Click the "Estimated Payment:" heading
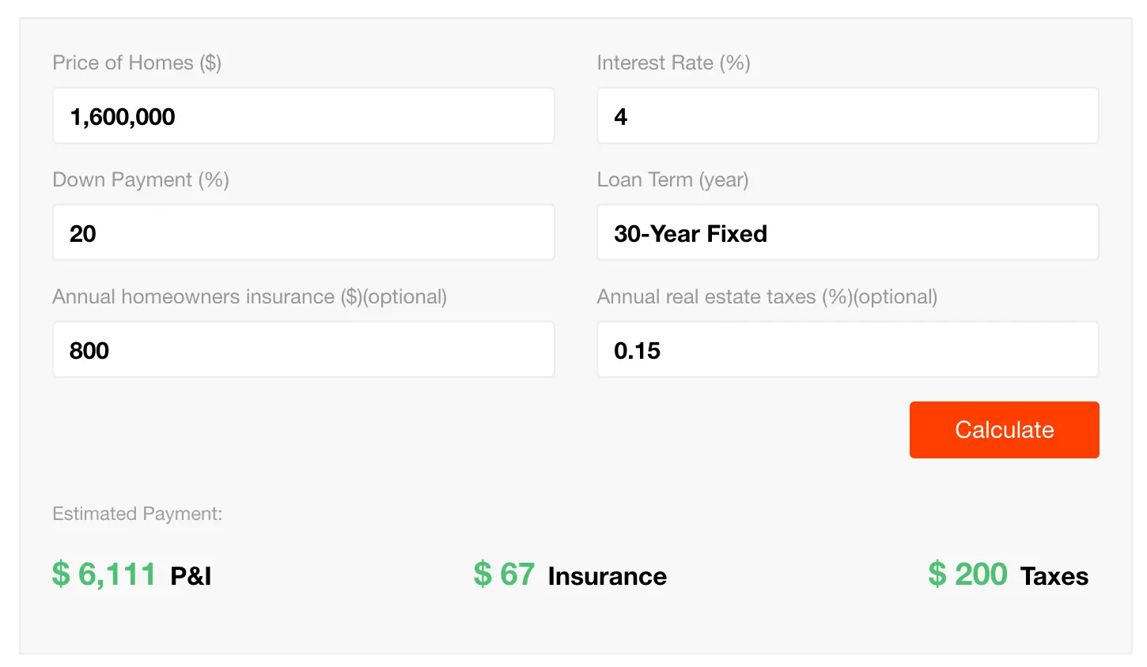Viewport: 1147px width, 667px height. (x=137, y=514)
